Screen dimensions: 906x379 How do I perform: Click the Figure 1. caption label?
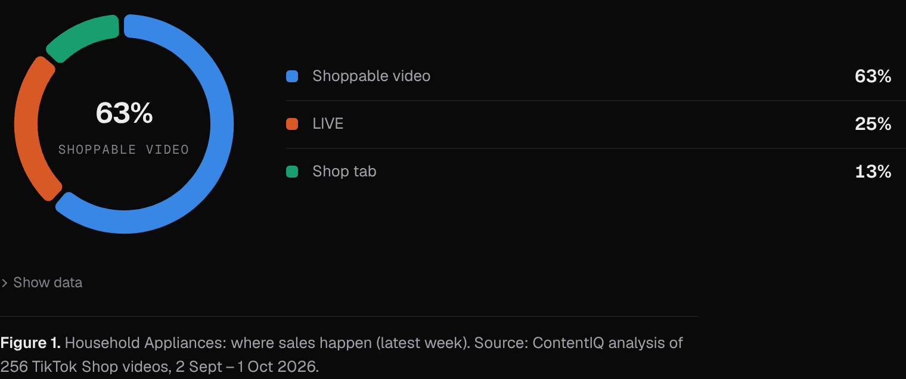point(30,343)
